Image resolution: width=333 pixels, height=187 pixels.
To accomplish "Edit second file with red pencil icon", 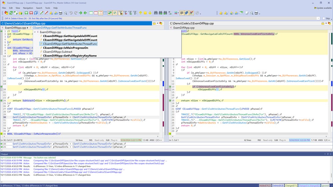I will [46, 13].
